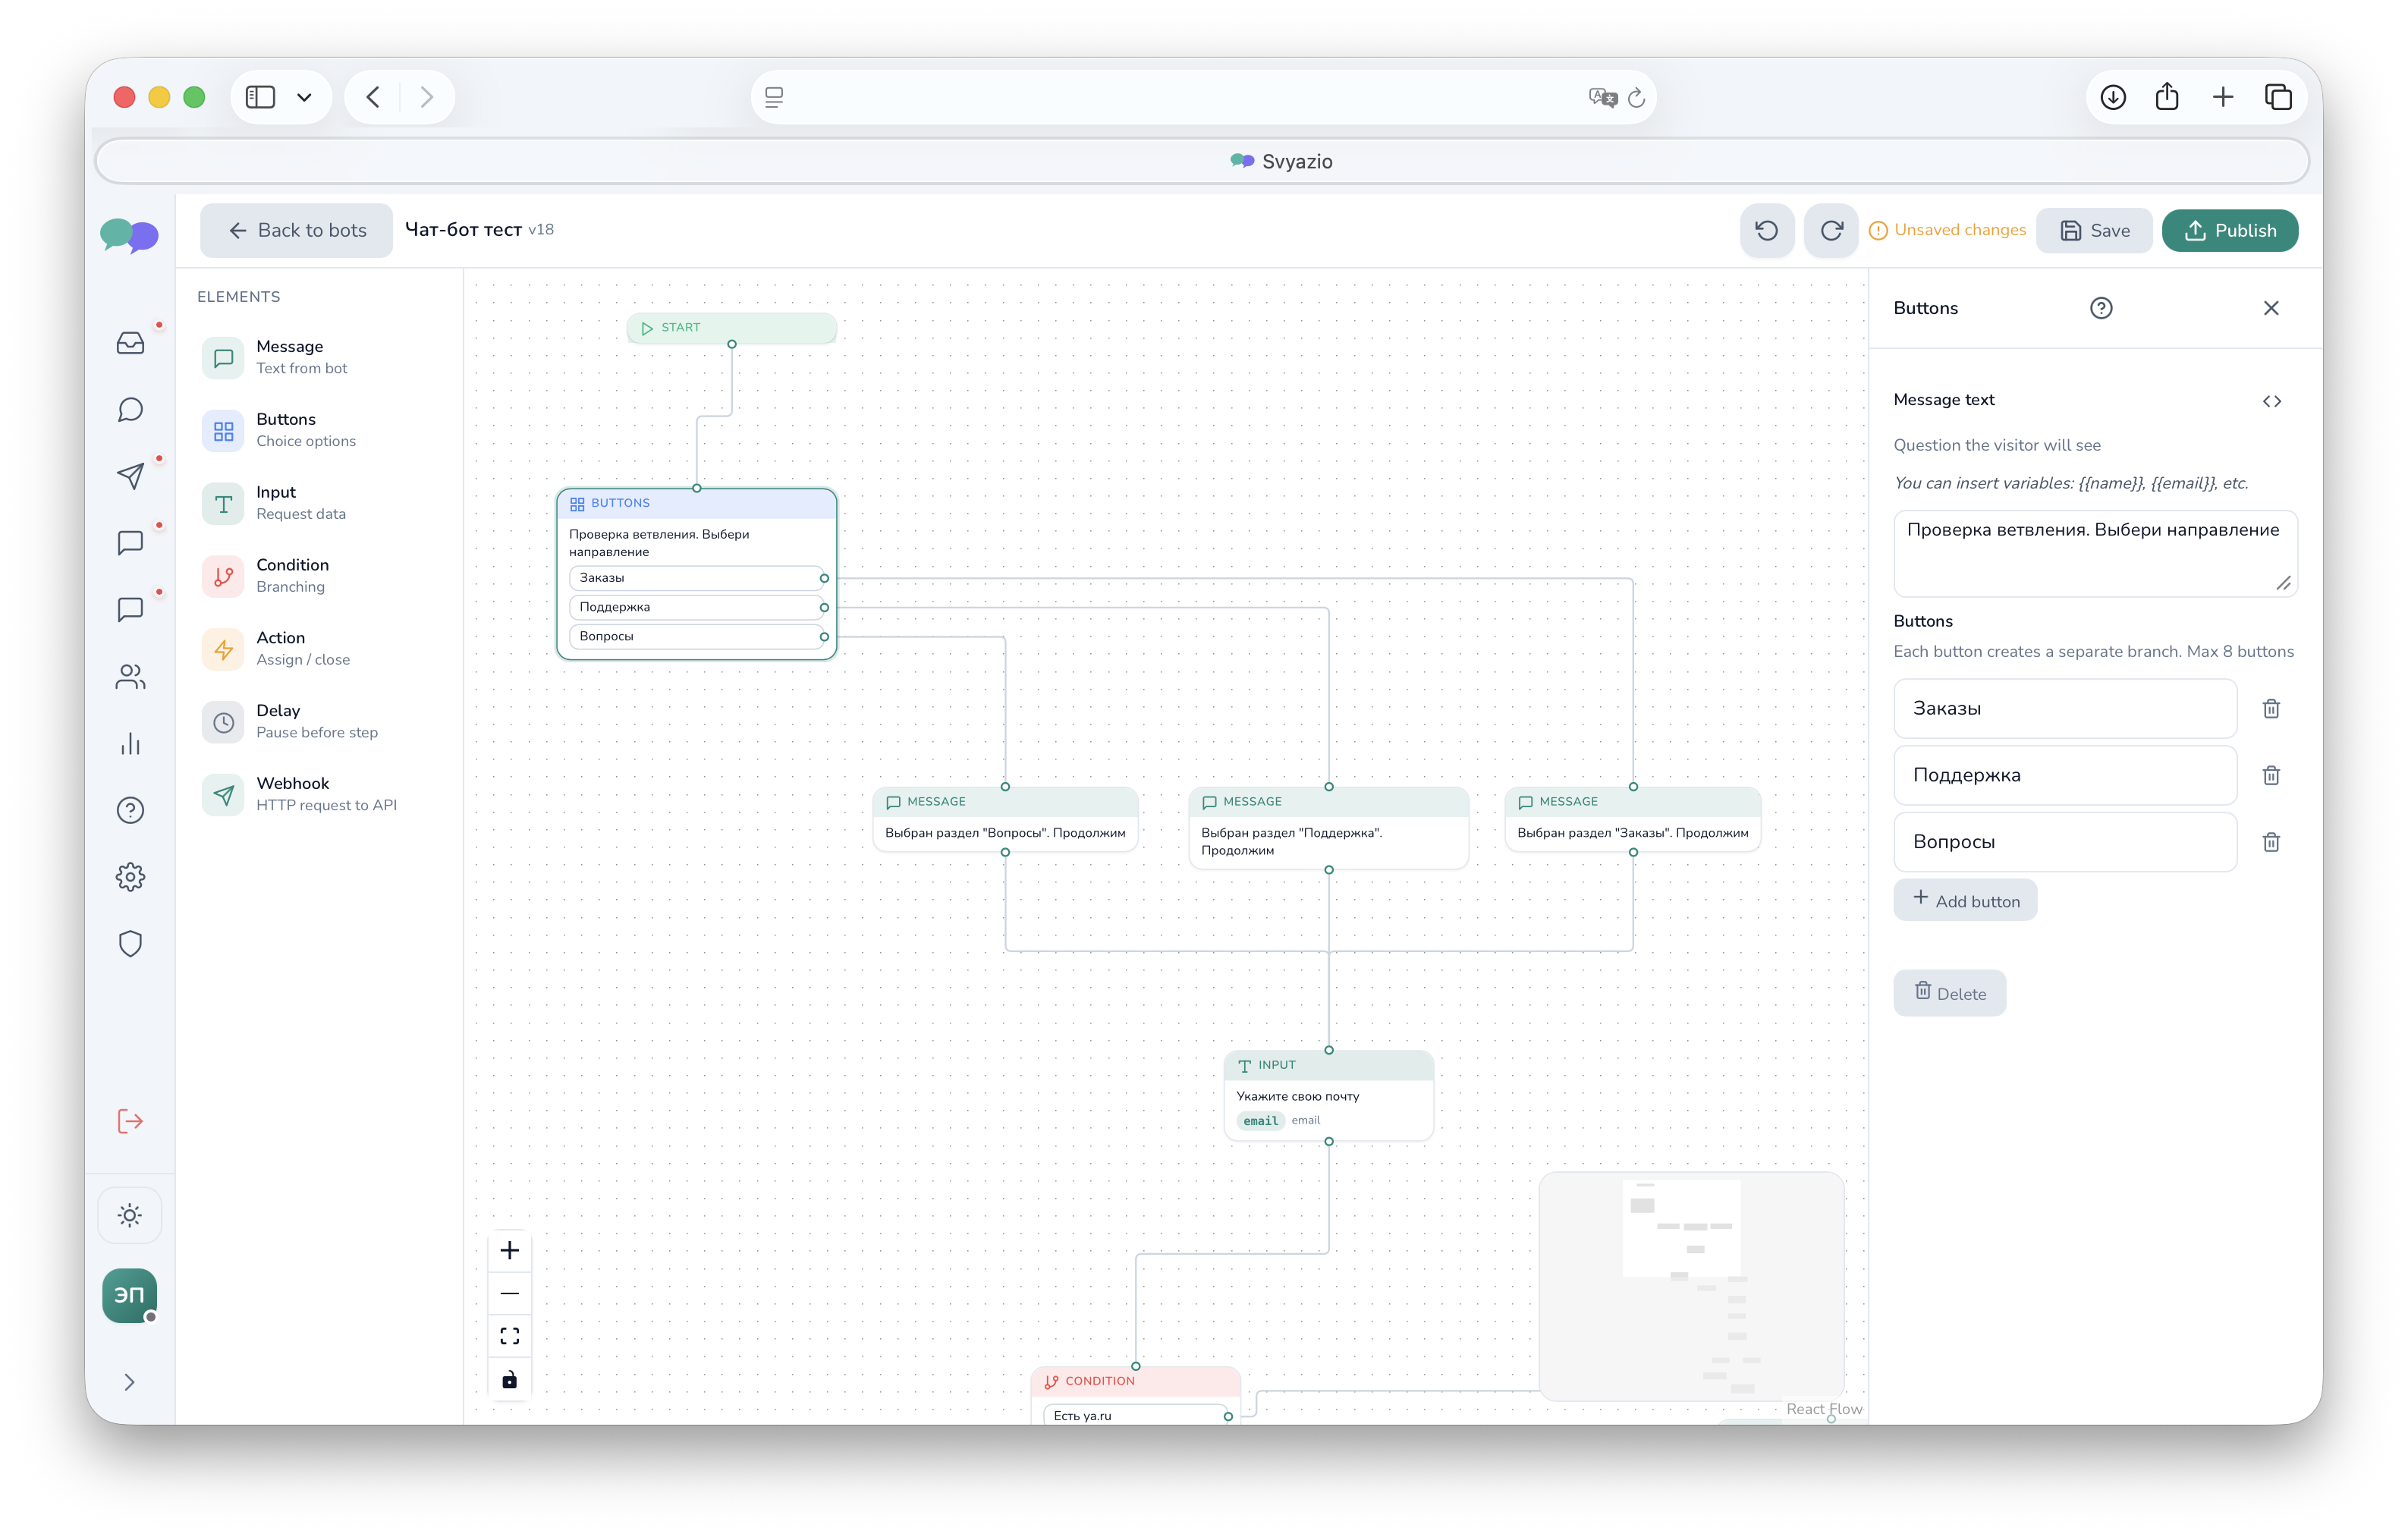
Task: Zoom in on the canvas with plus icon
Action: (510, 1249)
